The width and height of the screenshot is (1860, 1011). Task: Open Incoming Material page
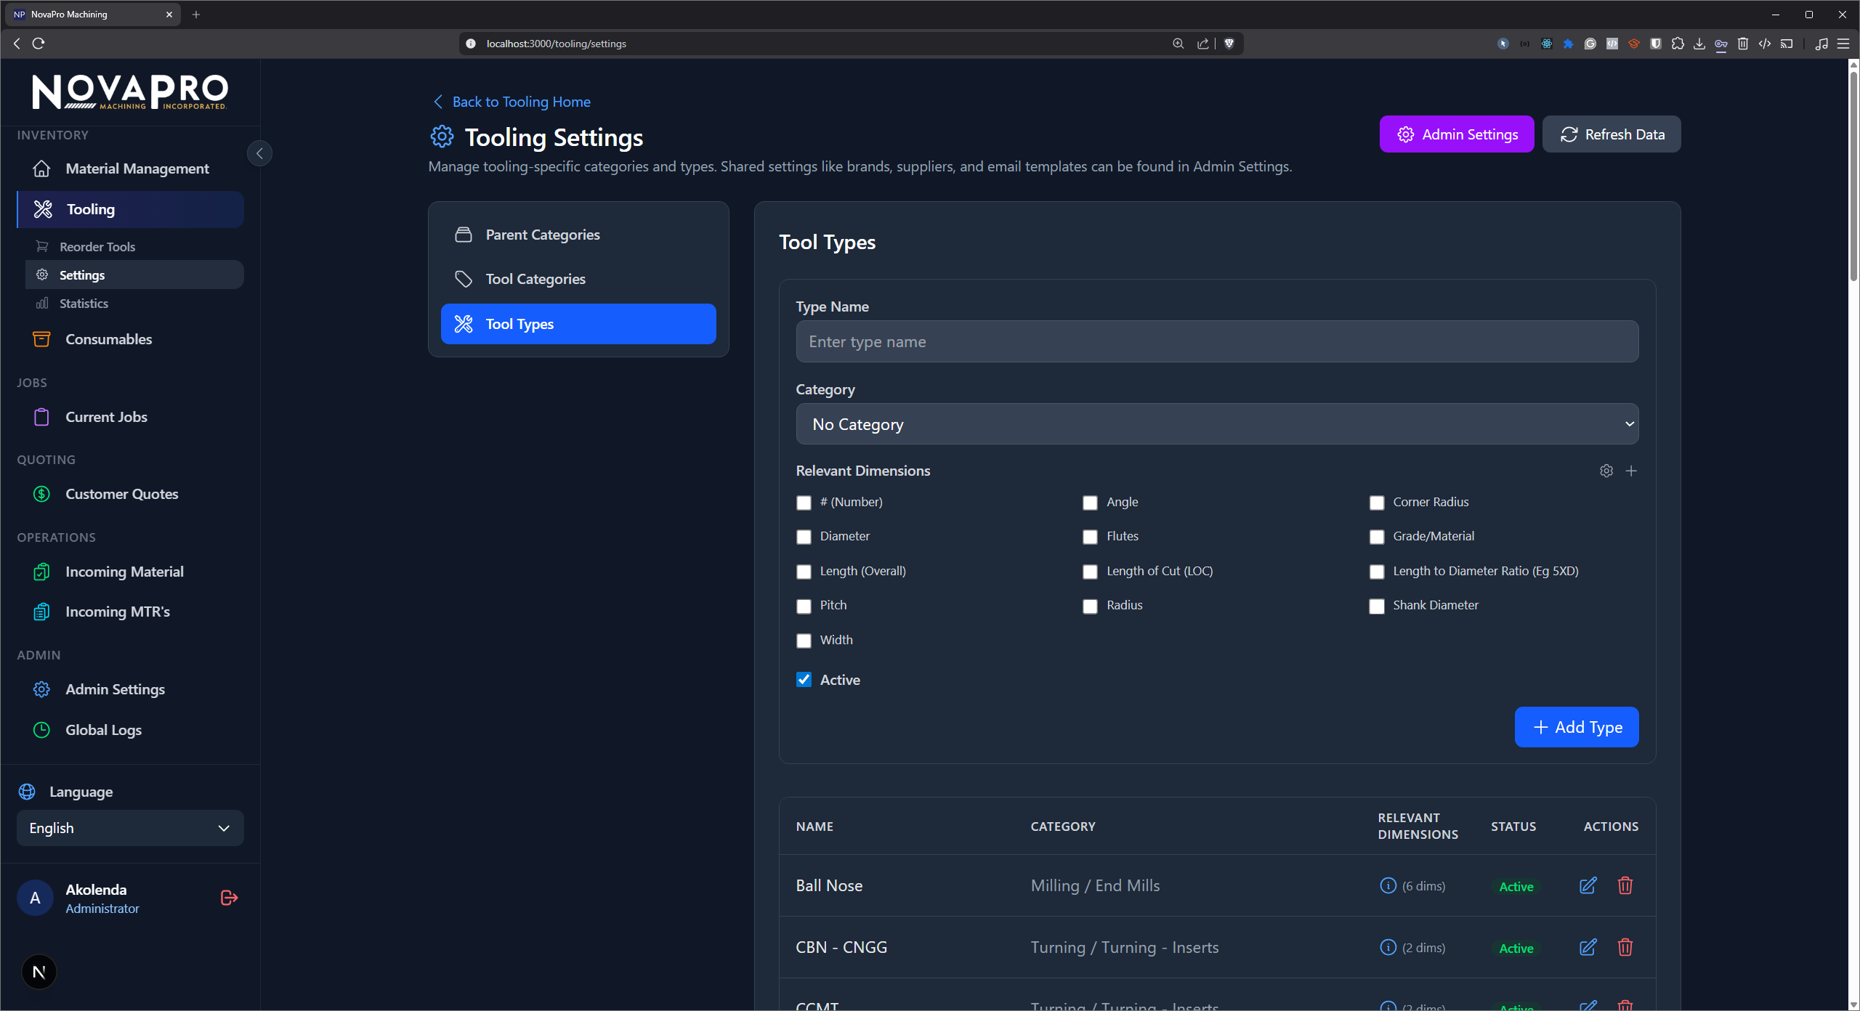(x=124, y=572)
